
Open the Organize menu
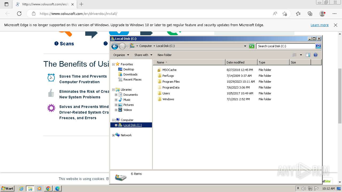[x=121, y=55]
